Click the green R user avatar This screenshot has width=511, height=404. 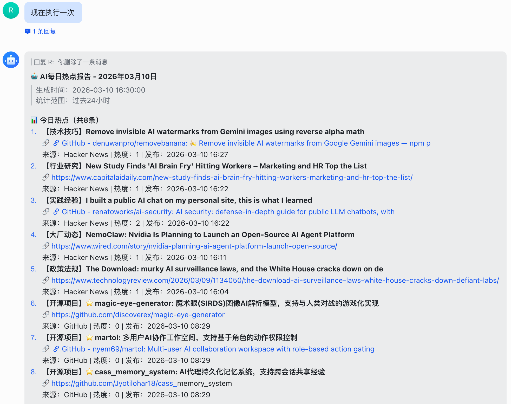pos(11,10)
